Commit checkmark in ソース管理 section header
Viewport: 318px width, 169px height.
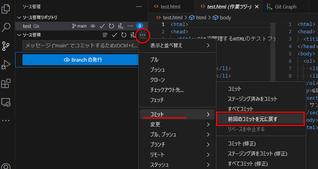click(x=115, y=35)
